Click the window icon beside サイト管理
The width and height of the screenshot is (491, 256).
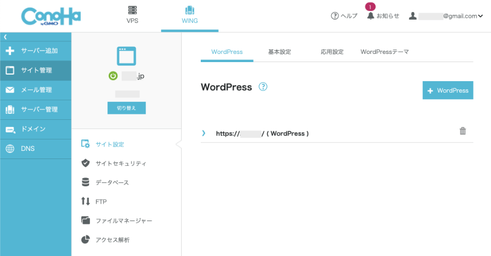tap(10, 70)
